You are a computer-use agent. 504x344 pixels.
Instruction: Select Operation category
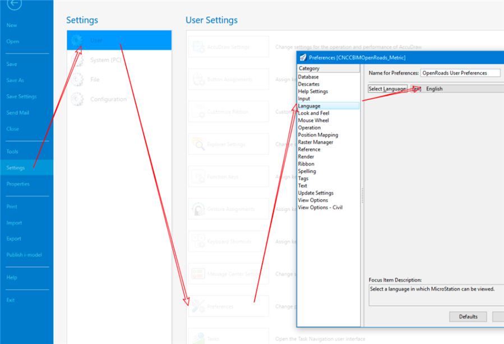click(309, 127)
